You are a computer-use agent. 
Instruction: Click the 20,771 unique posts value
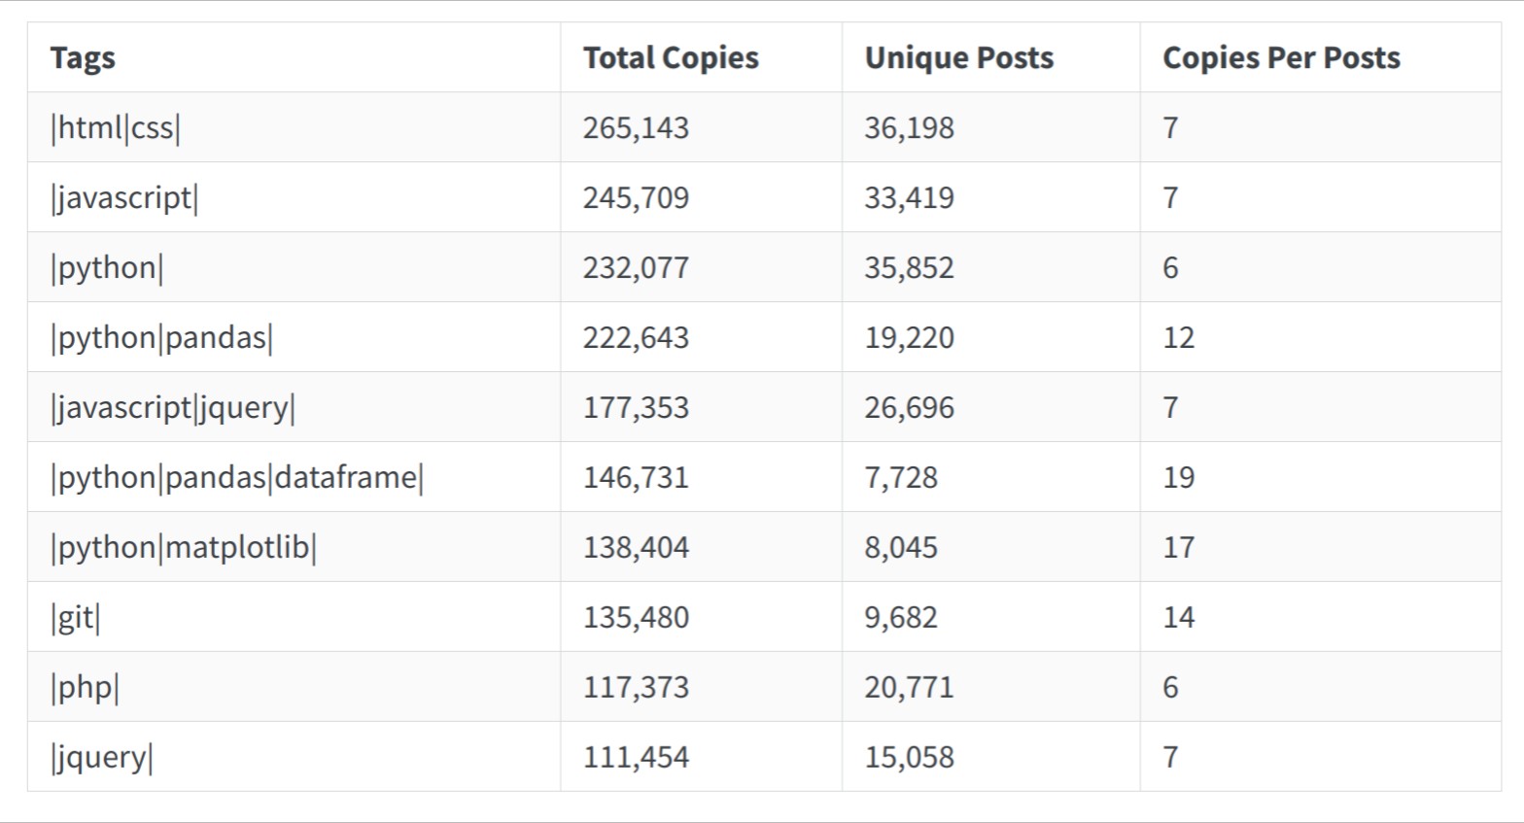[909, 688]
